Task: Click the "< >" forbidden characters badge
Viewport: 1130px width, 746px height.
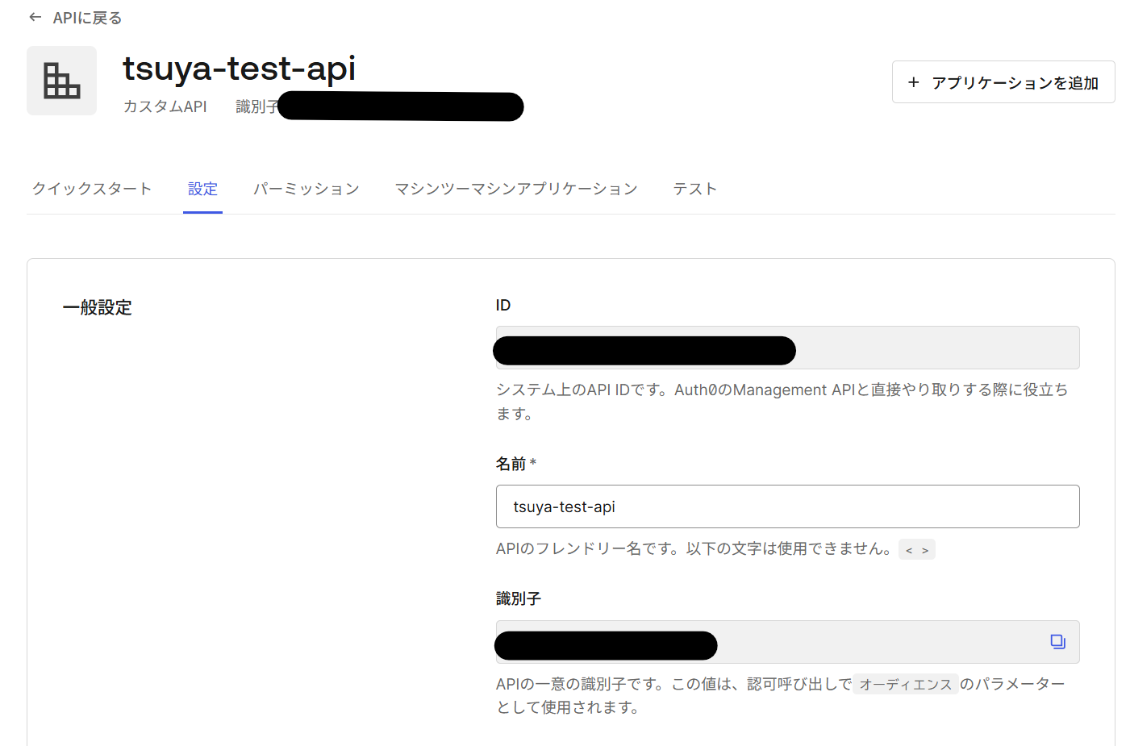Action: pos(916,548)
